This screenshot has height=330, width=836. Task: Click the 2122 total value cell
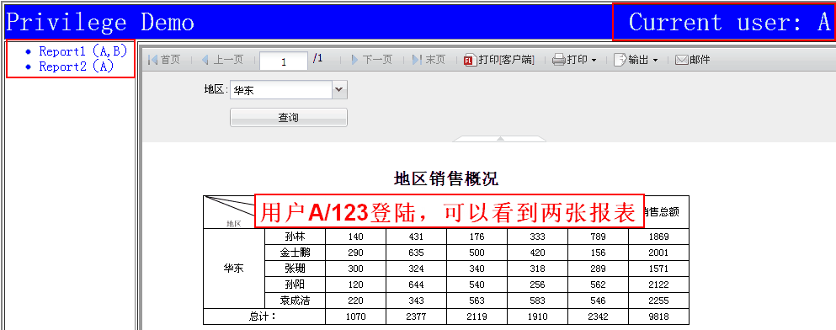click(x=658, y=285)
